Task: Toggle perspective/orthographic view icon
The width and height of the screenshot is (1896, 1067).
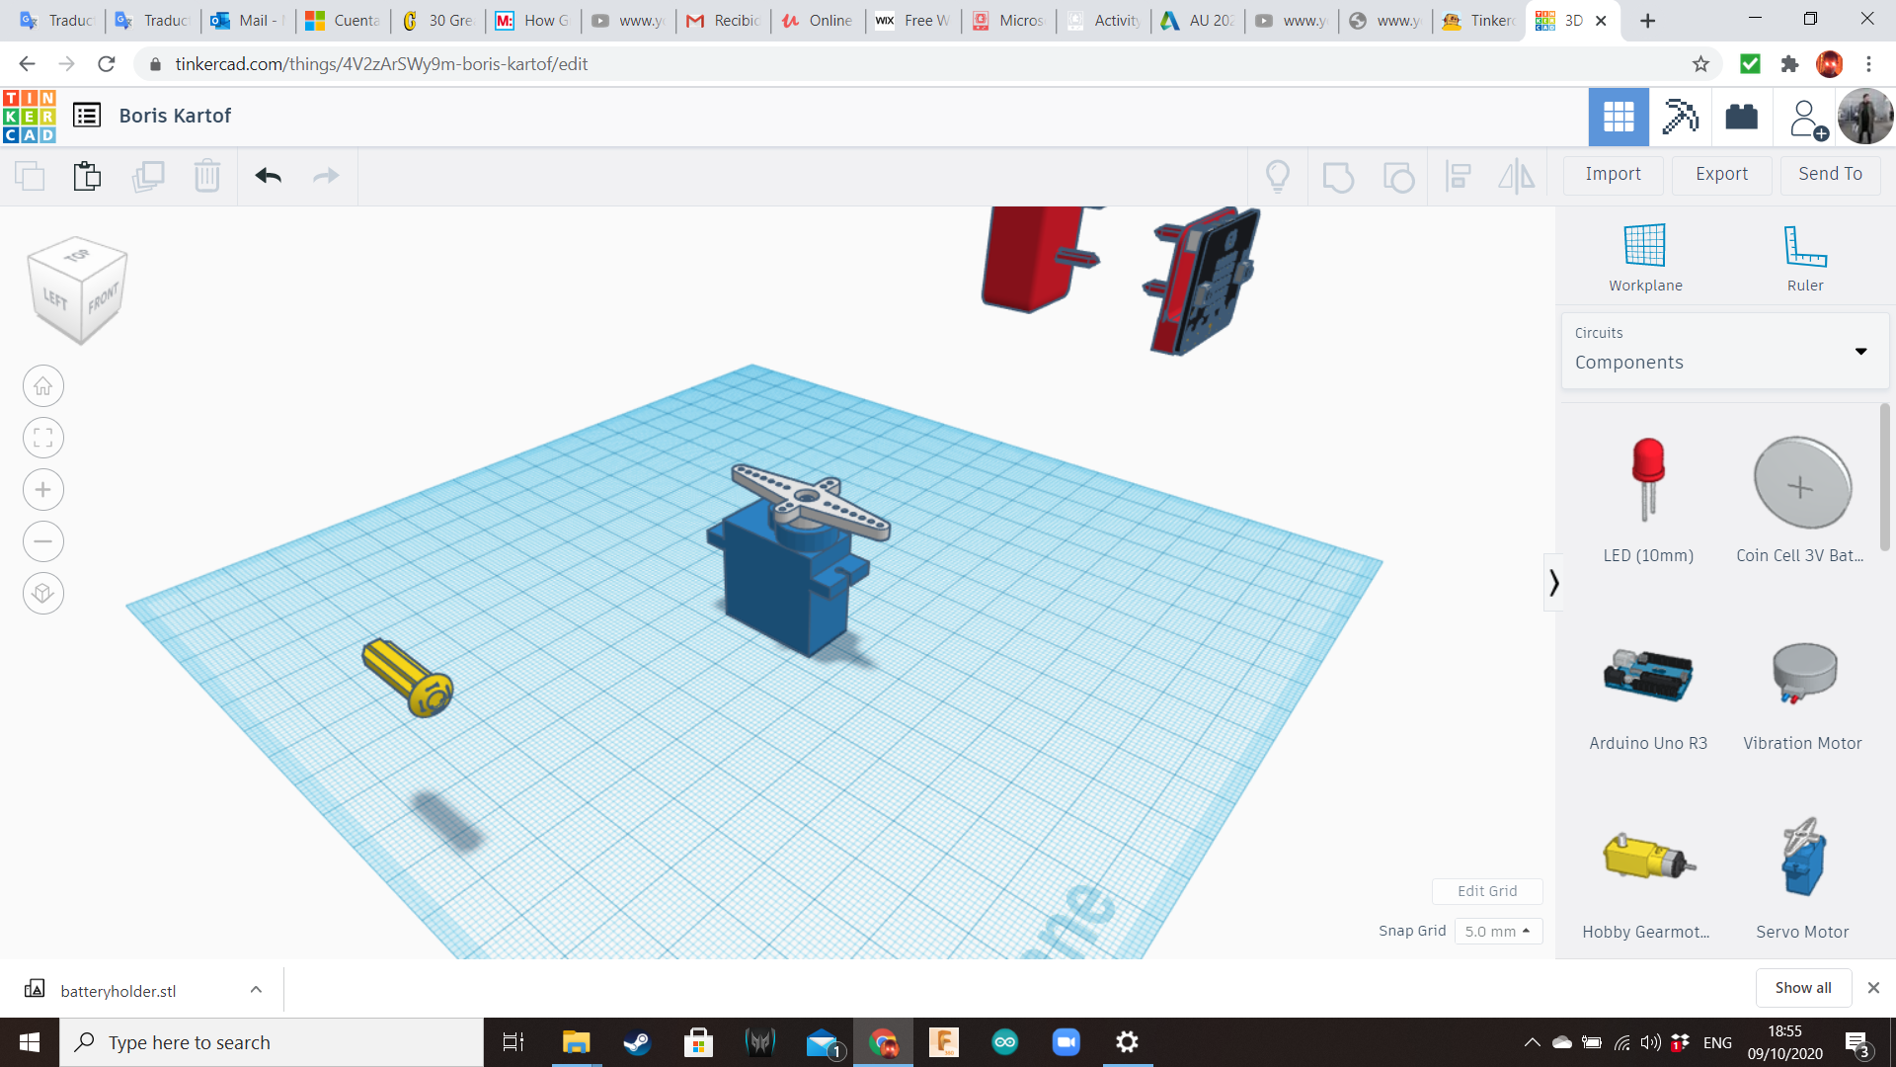Action: point(42,594)
